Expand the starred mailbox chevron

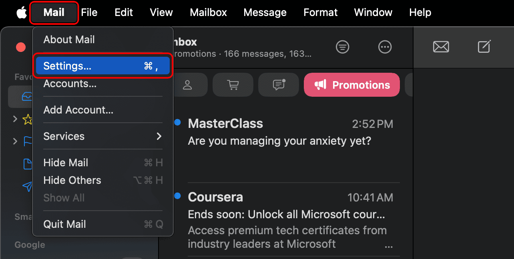[15, 119]
